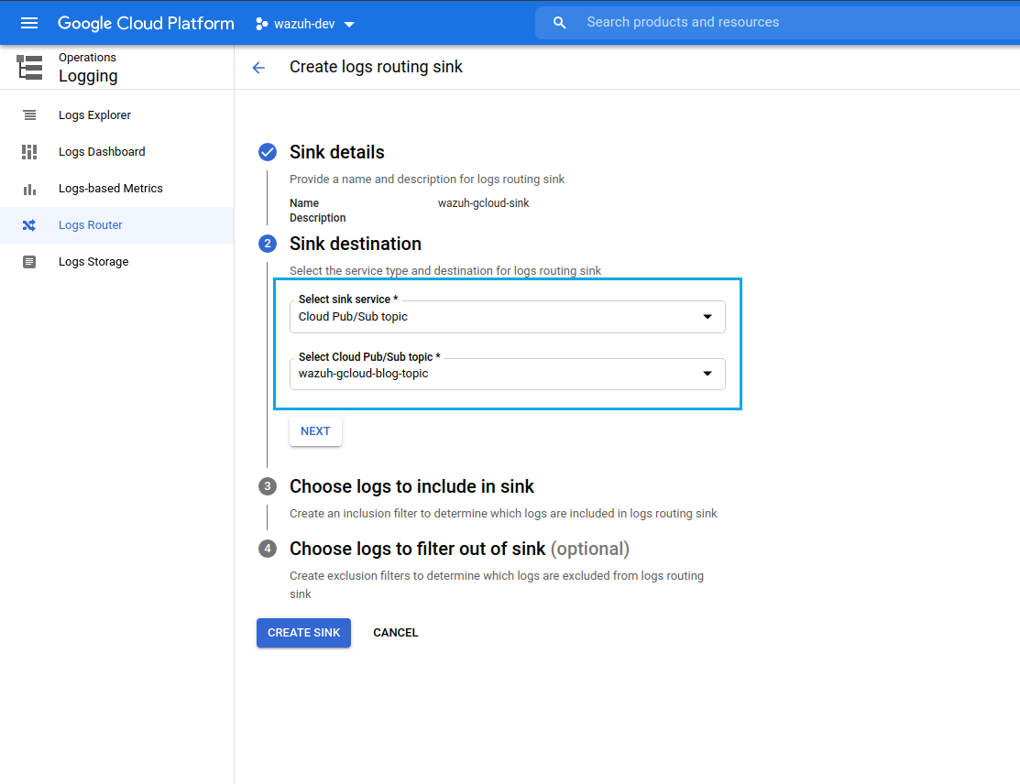Viewport: 1020px width, 784px height.
Task: Open the hamburger navigation menu
Action: pyautogui.click(x=29, y=24)
